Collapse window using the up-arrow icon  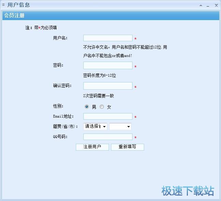coord(201,6)
